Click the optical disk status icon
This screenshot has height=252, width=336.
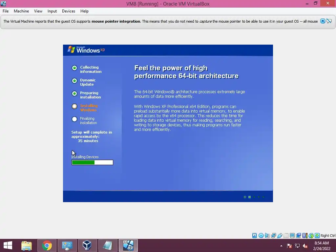click(261, 236)
